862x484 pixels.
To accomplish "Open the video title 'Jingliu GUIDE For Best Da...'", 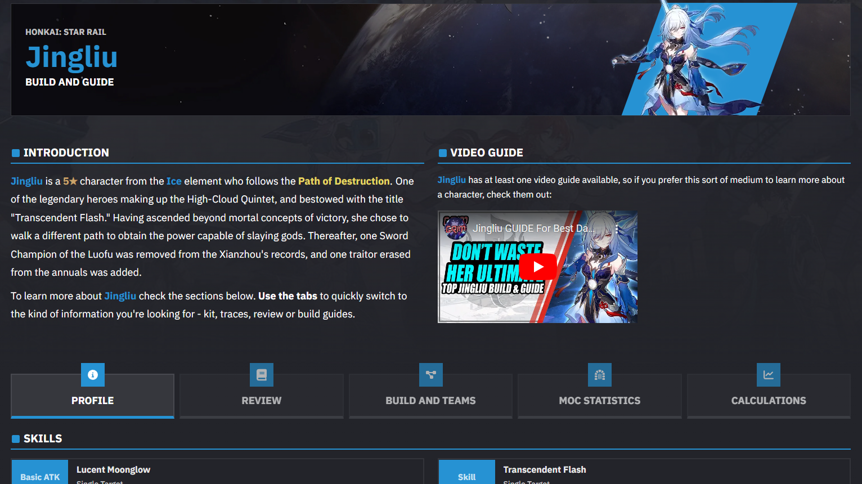I will point(533,228).
